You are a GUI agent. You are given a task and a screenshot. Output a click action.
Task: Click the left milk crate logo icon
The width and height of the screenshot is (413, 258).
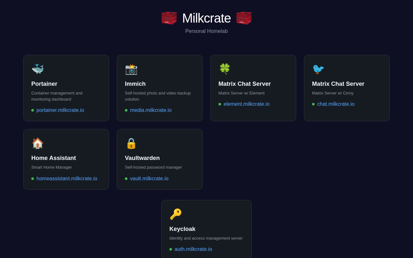[169, 18]
